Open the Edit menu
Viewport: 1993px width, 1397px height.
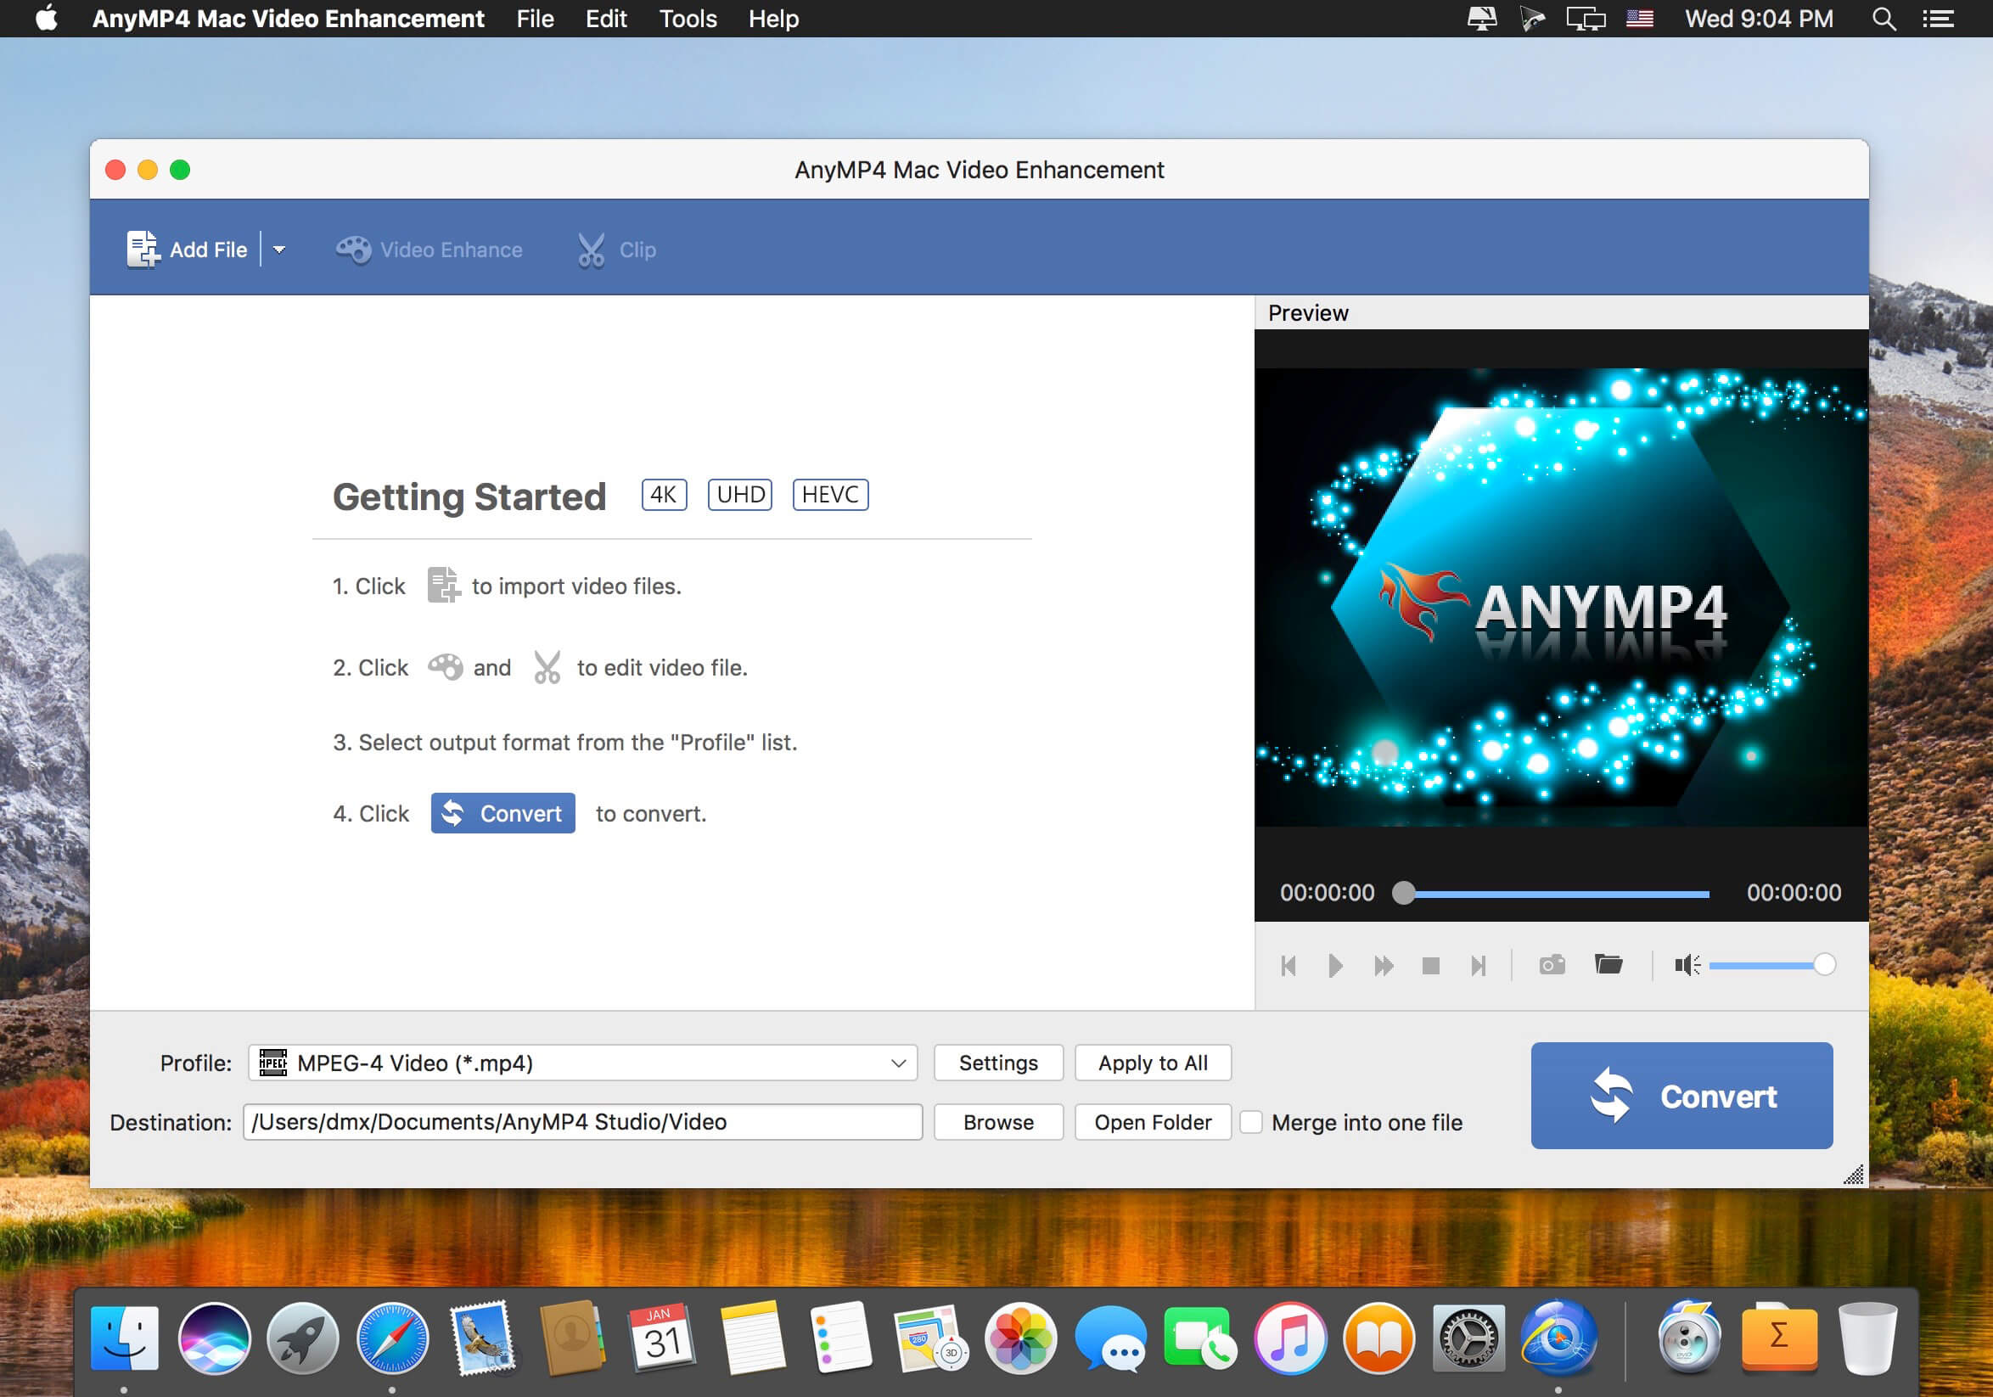[605, 18]
